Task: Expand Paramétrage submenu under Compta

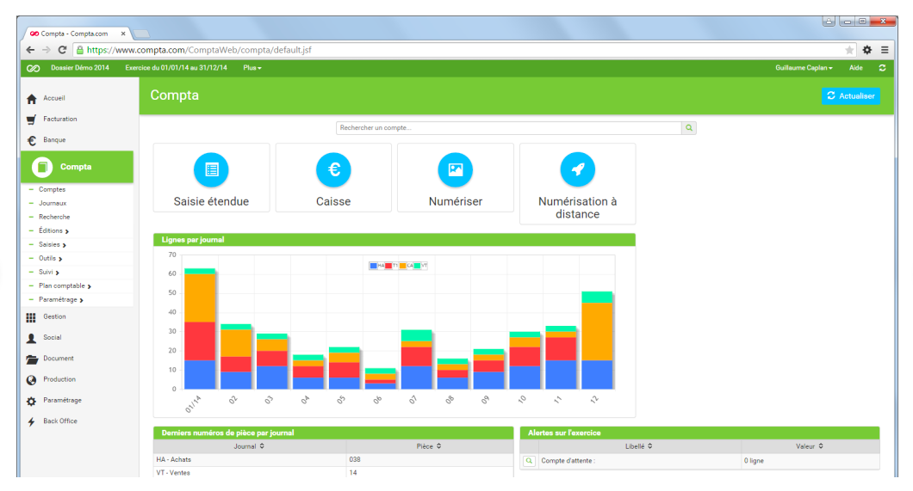Action: coord(60,300)
